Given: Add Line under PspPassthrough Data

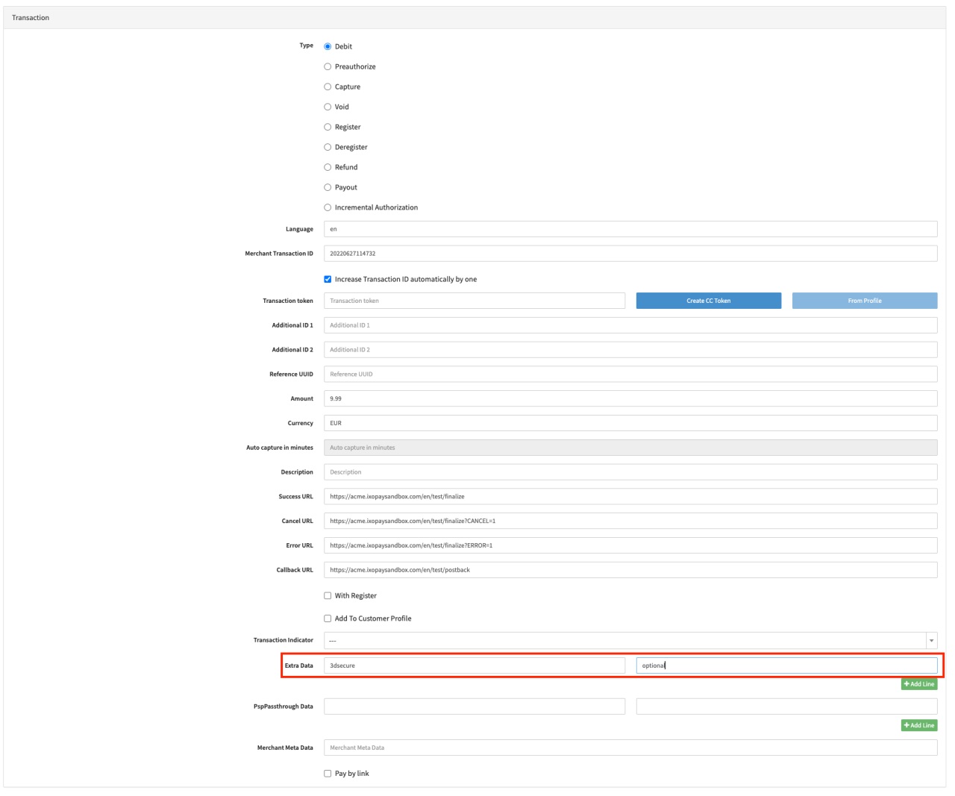Looking at the screenshot, I should (x=919, y=725).
